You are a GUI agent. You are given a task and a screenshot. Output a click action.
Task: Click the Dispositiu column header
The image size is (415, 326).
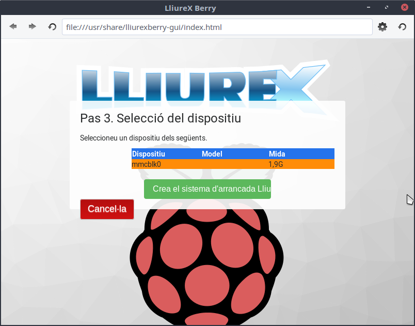point(149,153)
